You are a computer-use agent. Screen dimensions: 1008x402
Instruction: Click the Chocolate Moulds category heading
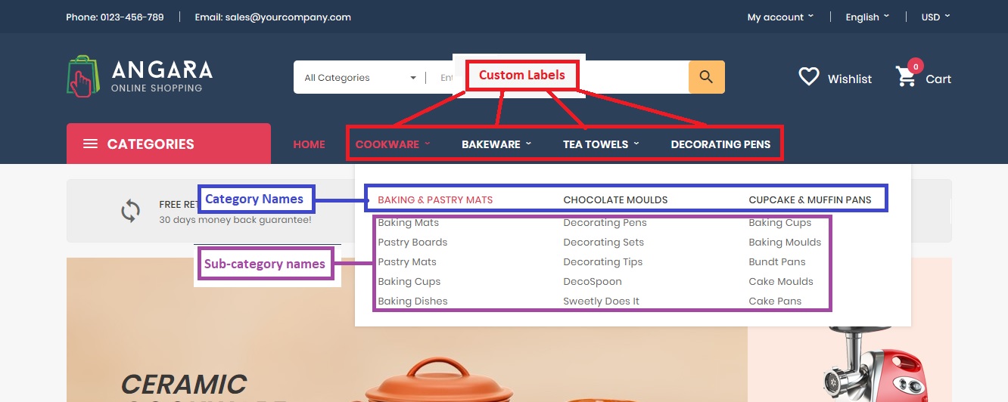(x=615, y=199)
